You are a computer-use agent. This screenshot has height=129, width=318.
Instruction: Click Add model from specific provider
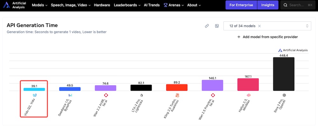[267, 37]
